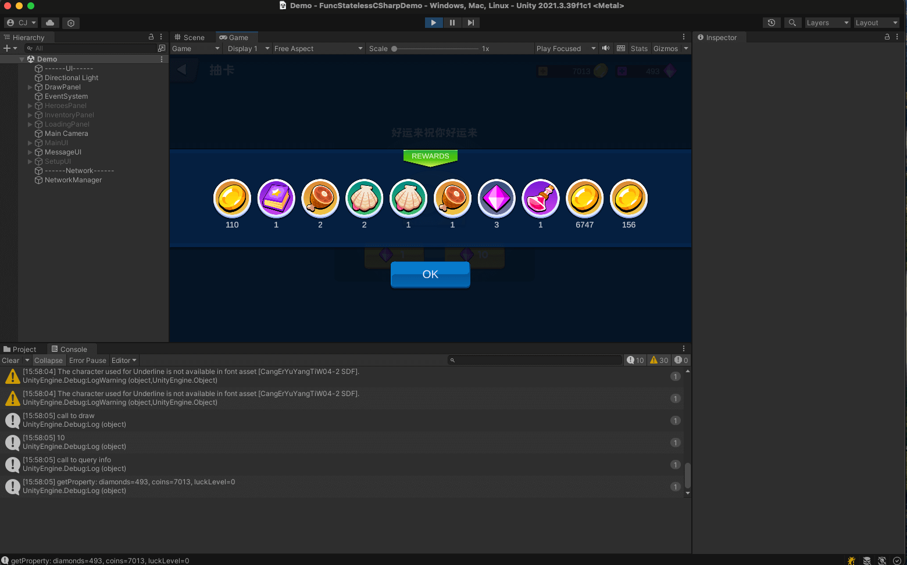907x565 pixels.
Task: Click the Step frame button
Action: pos(470,23)
